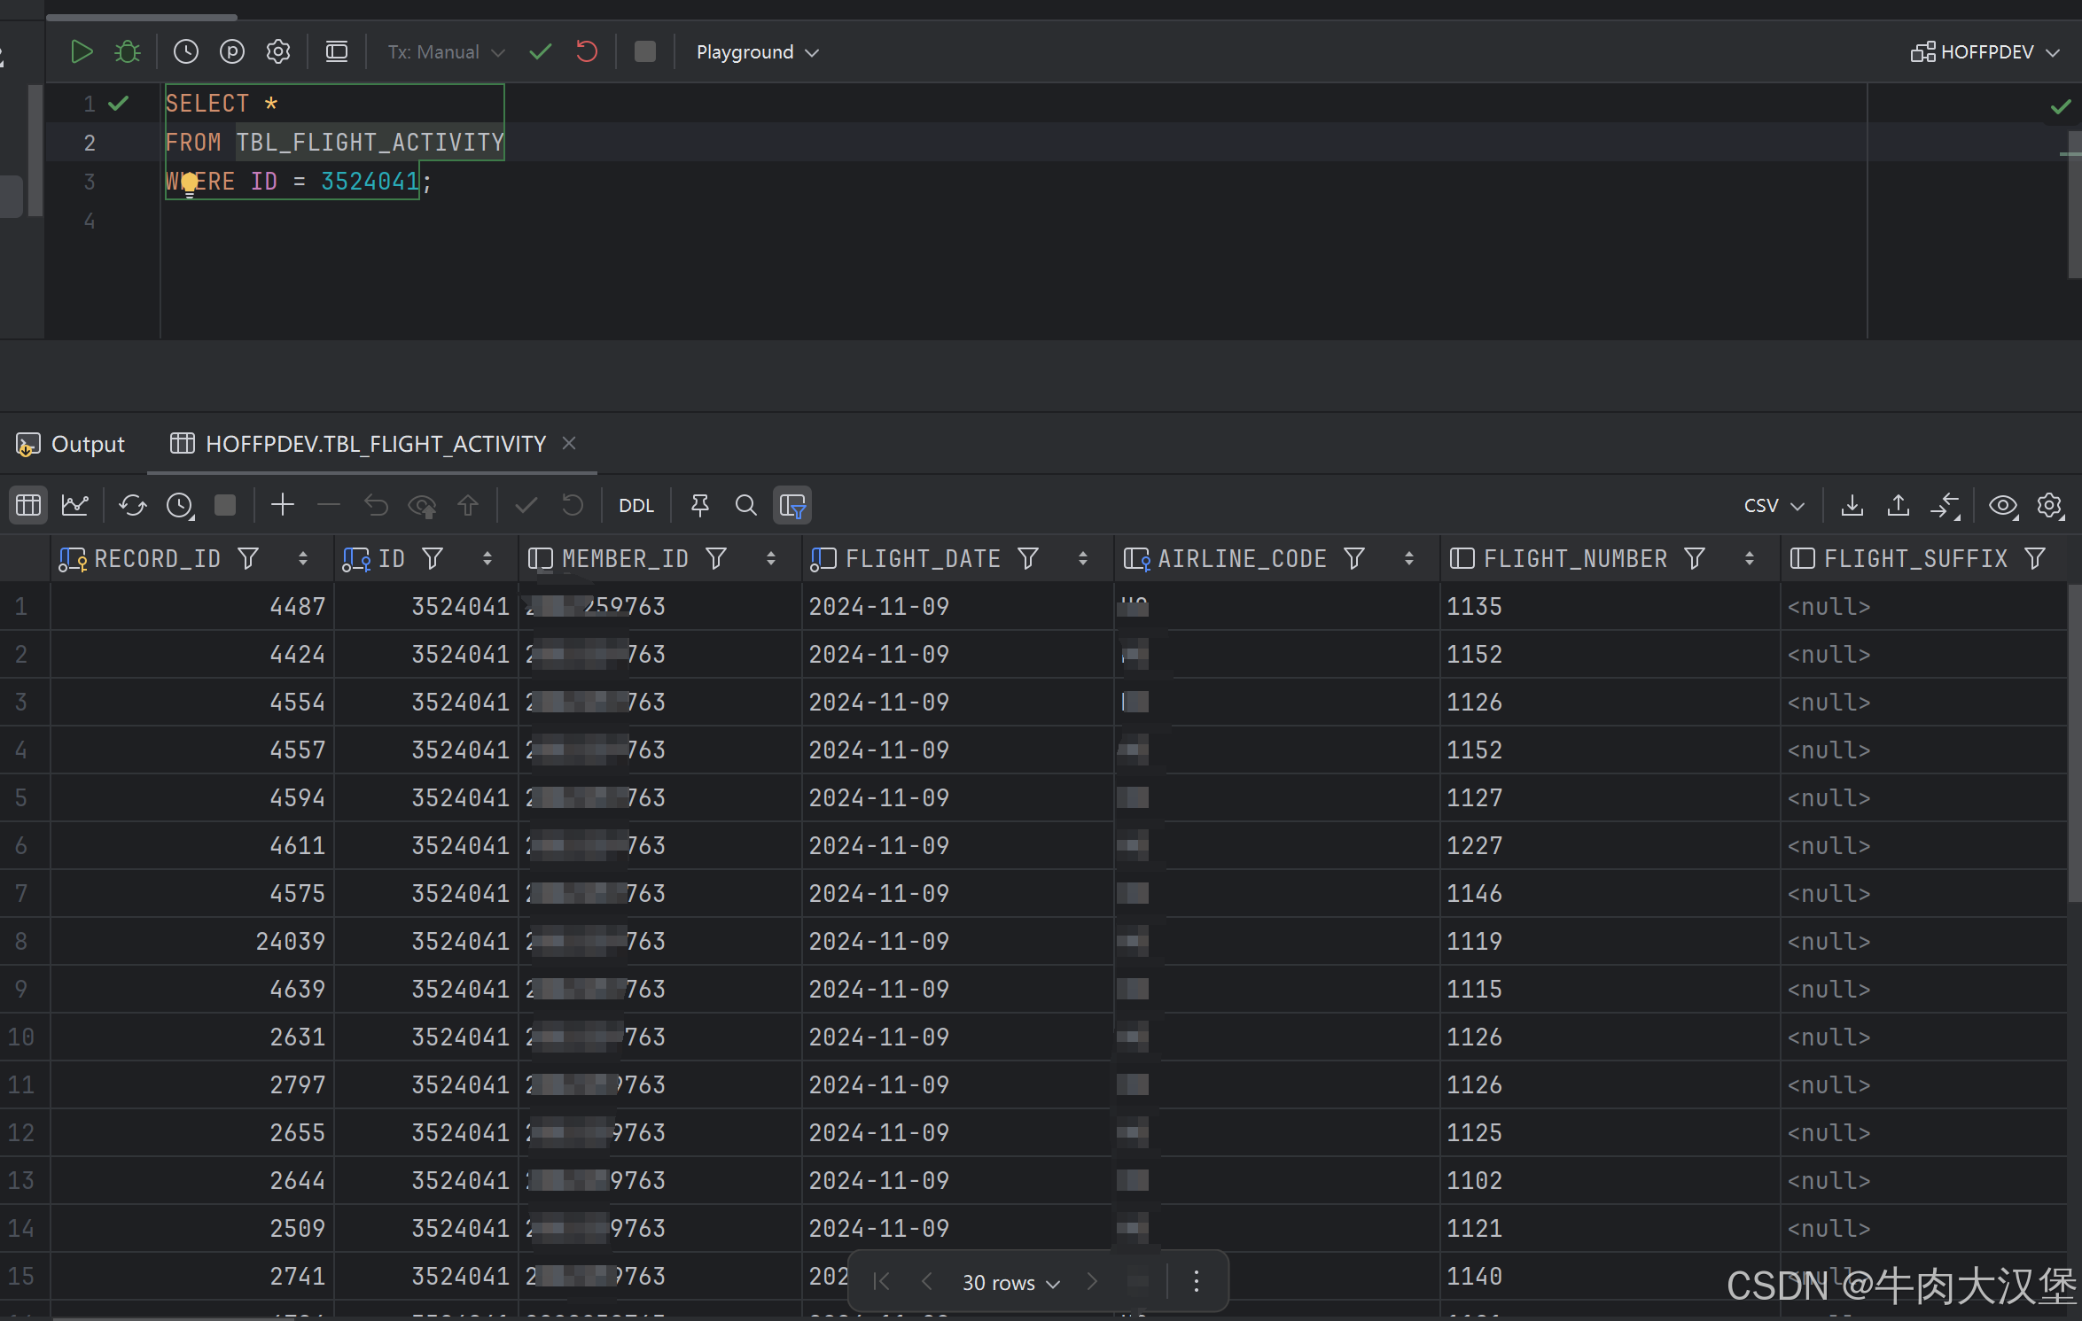The height and width of the screenshot is (1321, 2082).
Task: Click the table name TBL_FLIGHT_ACTIVITY in editor
Action: (x=370, y=143)
